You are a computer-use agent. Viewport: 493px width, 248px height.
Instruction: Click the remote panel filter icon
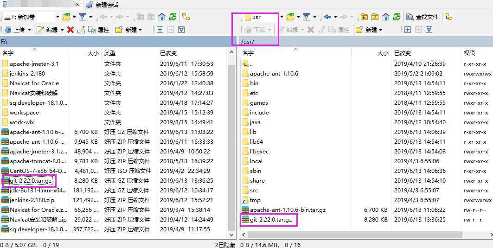pyautogui.click(x=307, y=17)
